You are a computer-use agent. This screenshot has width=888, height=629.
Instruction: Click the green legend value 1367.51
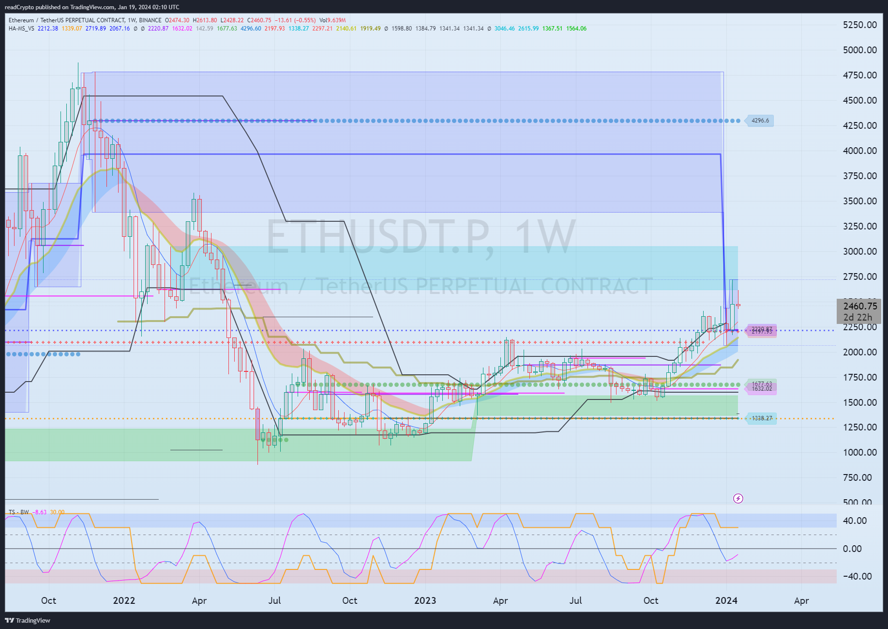click(x=552, y=29)
